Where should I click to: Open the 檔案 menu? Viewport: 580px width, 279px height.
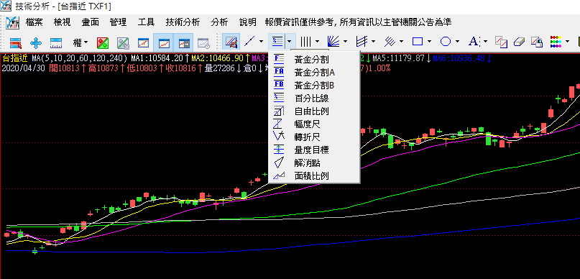pyautogui.click(x=34, y=22)
